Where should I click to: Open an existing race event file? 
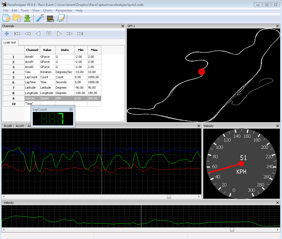[x=17, y=18]
